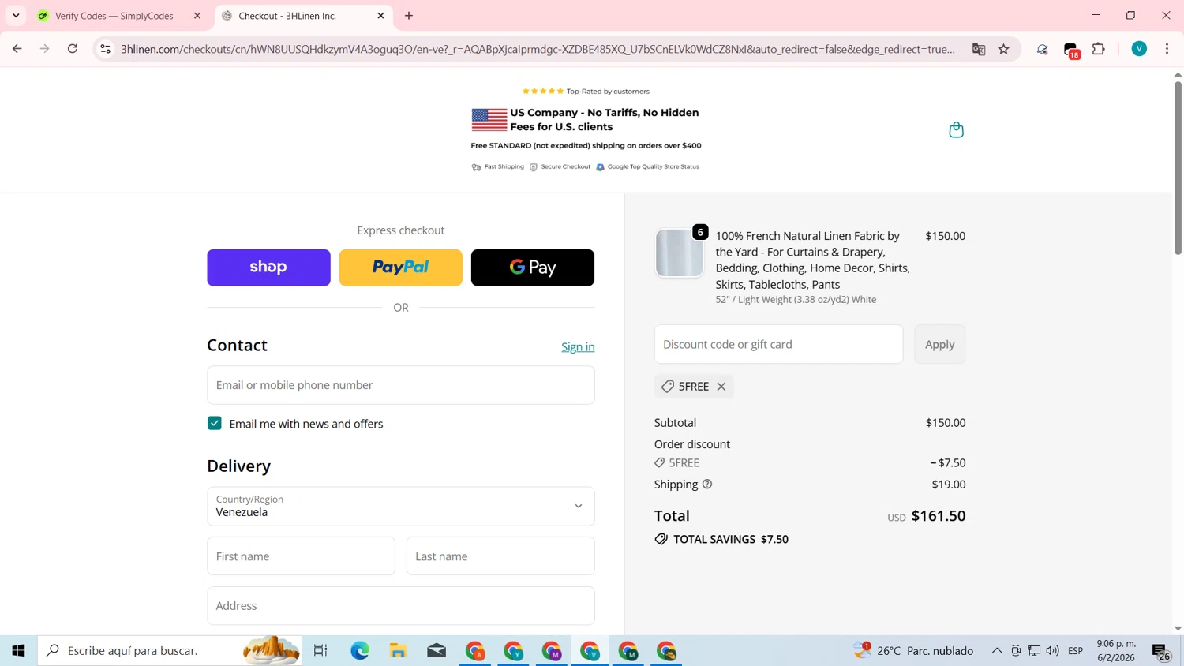This screenshot has width=1184, height=666.
Task: Uncheck Email me with news and offers
Action: 215,424
